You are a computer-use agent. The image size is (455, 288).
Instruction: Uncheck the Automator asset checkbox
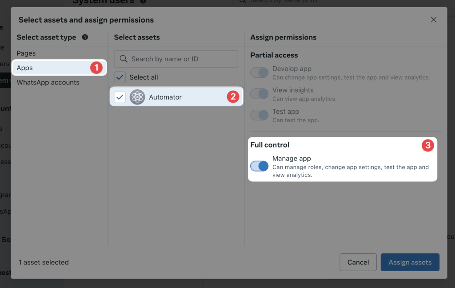tap(120, 97)
